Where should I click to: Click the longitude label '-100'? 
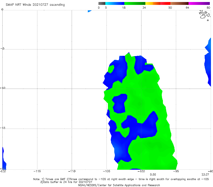pyautogui.click(x=141, y=171)
